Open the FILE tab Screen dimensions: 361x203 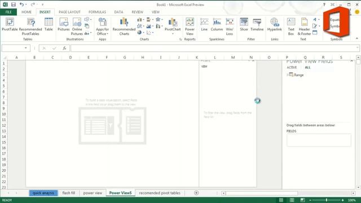[8, 12]
